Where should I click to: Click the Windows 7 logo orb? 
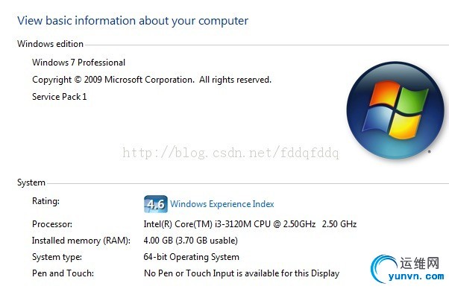(395, 110)
